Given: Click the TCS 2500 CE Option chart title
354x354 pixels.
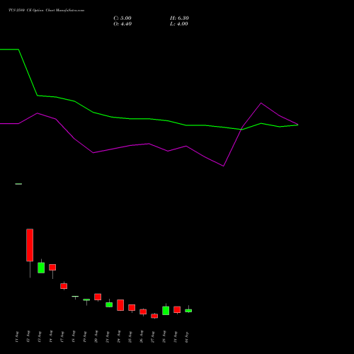Looking at the screenshot, I should 46,11.
